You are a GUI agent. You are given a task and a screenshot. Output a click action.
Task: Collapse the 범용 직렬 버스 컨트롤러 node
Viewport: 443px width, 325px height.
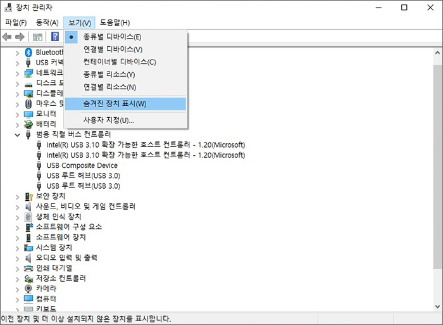point(18,135)
